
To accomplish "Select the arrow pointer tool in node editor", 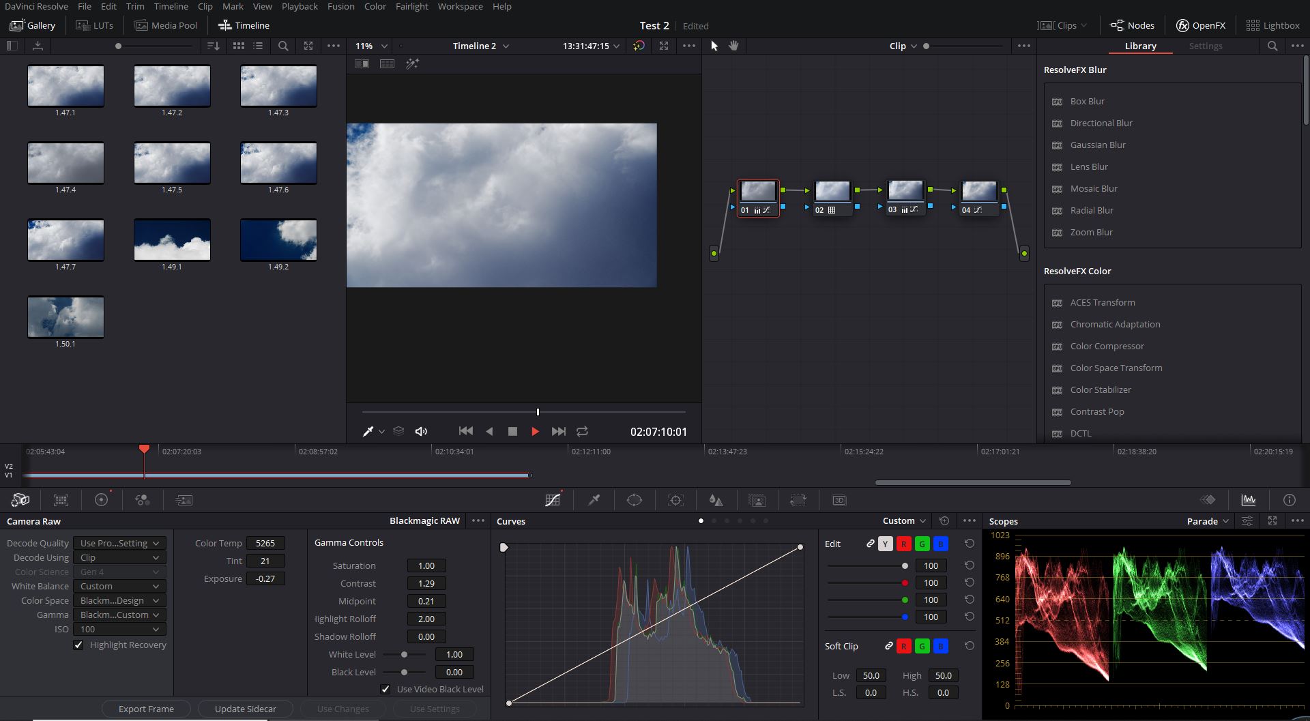I will [x=714, y=46].
